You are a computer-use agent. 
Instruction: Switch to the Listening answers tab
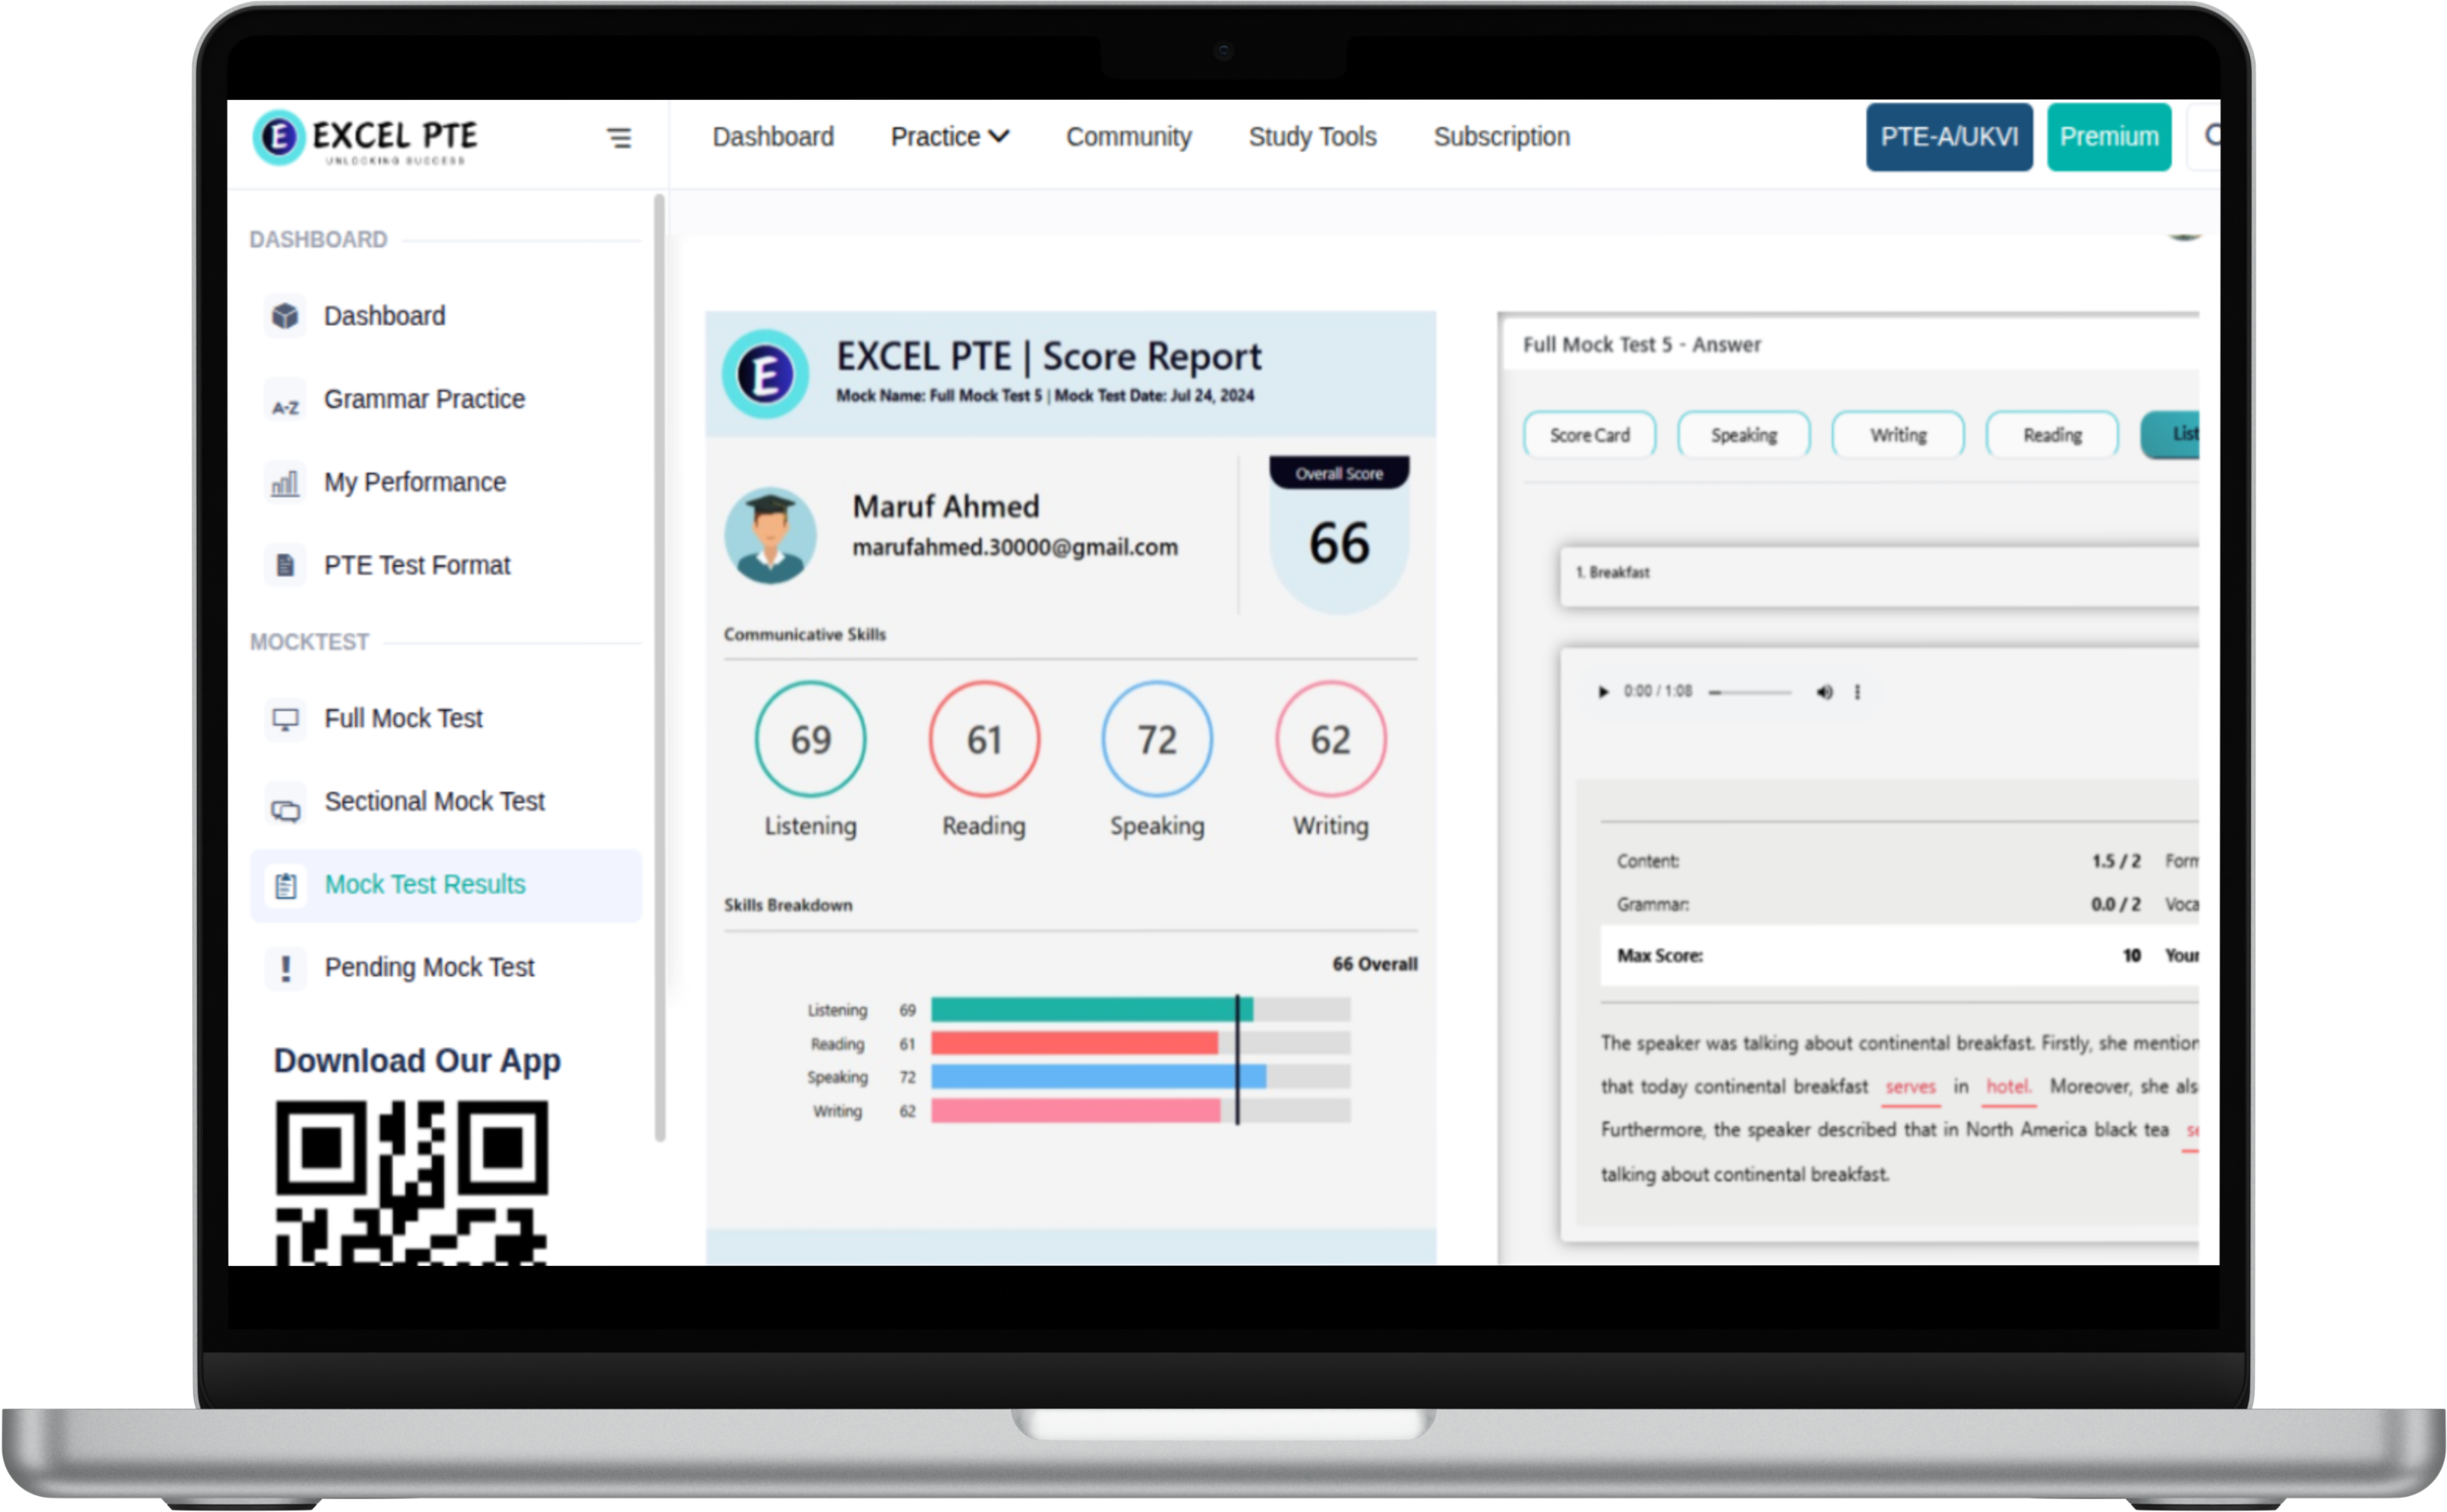(x=2171, y=435)
